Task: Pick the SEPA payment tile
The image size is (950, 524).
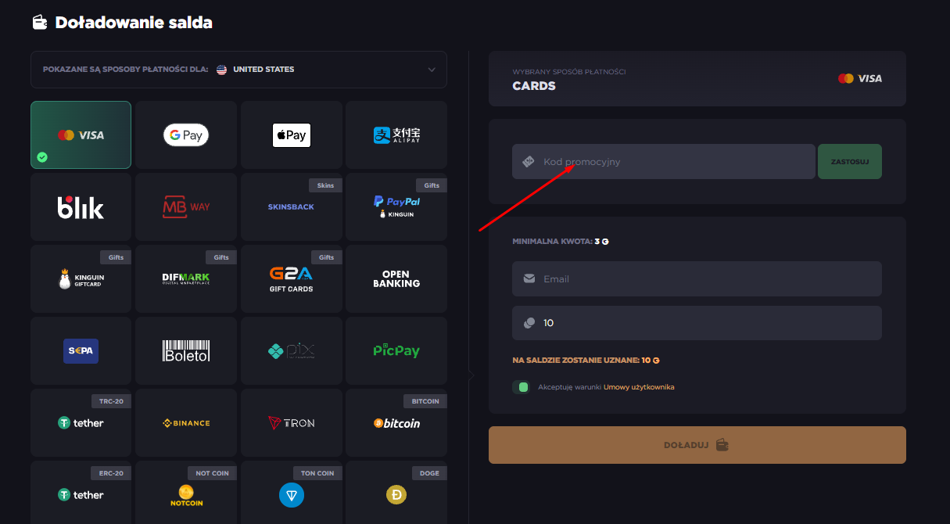Action: [81, 350]
